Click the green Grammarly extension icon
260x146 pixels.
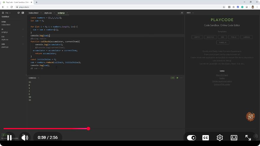pos(242,7)
